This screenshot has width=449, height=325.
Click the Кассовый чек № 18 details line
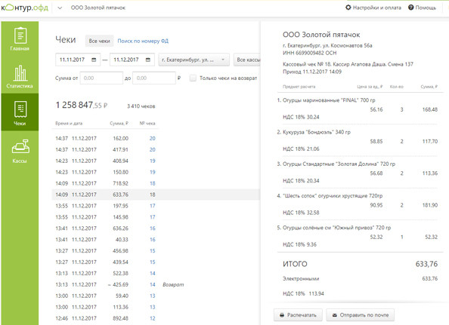point(348,64)
